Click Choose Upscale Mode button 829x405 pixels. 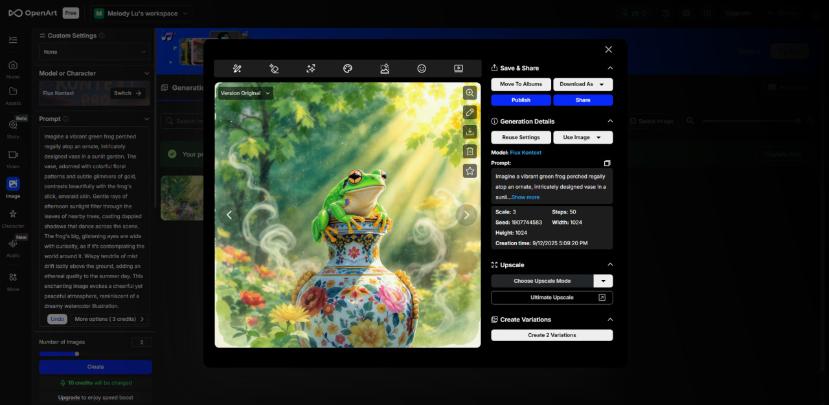(x=542, y=281)
